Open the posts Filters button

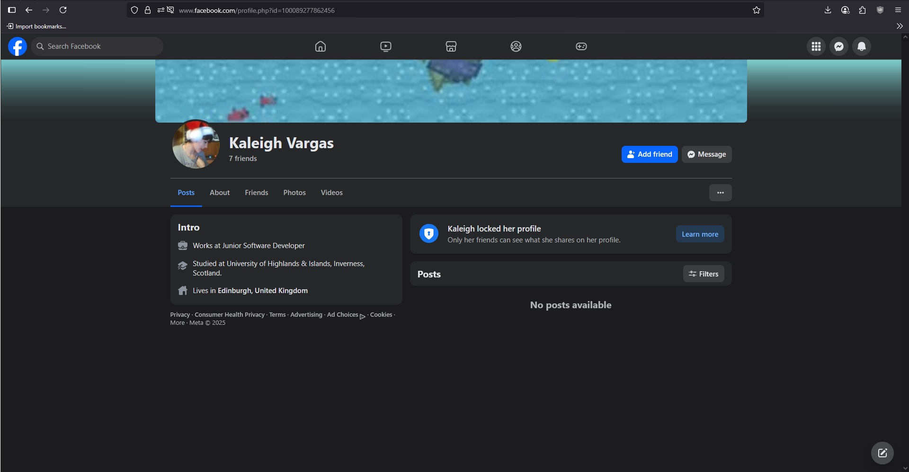pos(704,274)
